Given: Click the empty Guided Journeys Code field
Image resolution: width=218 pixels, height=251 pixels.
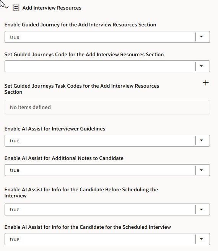Looking at the screenshot, I should click(x=100, y=66).
